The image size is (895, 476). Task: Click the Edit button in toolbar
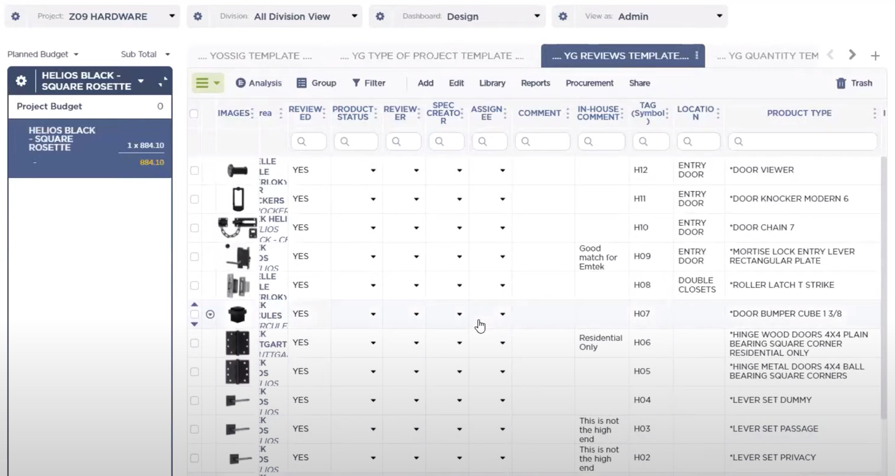click(456, 83)
